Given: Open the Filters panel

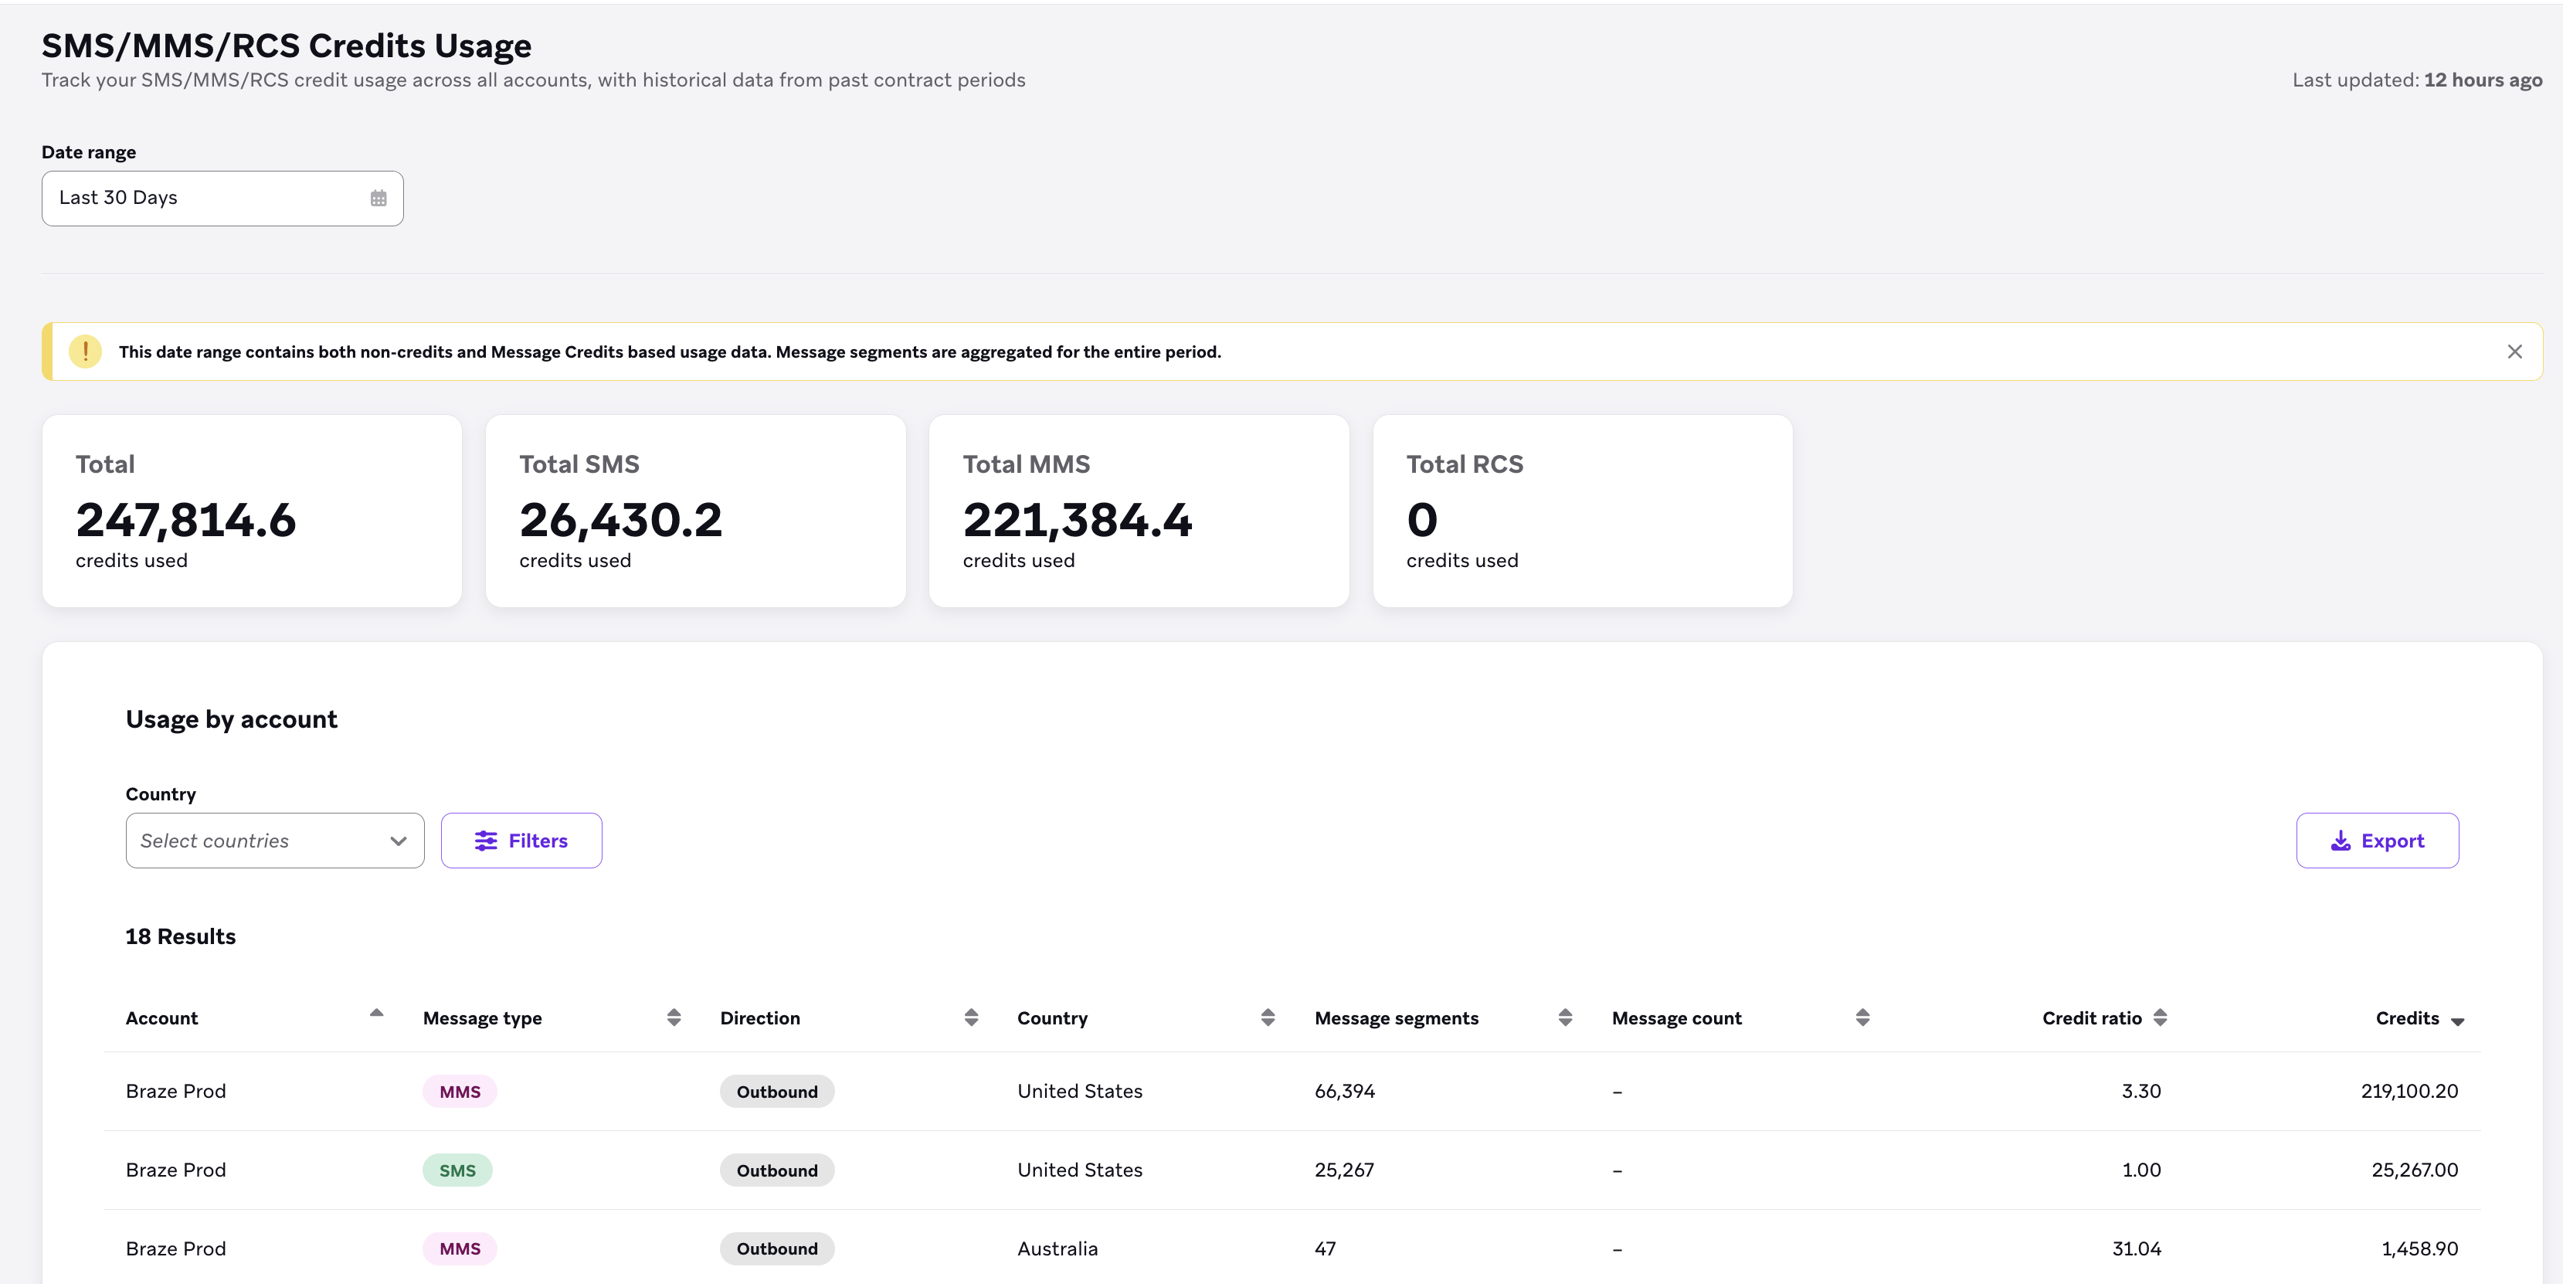Looking at the screenshot, I should [521, 841].
